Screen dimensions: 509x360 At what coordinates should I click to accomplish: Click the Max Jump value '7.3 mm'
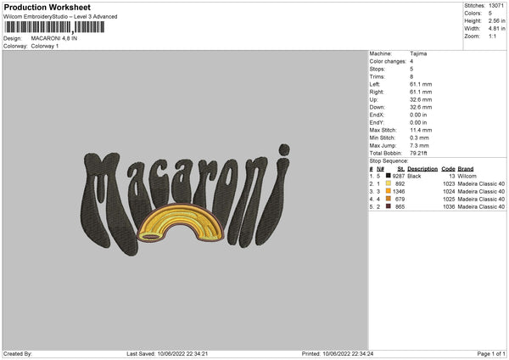coord(419,145)
